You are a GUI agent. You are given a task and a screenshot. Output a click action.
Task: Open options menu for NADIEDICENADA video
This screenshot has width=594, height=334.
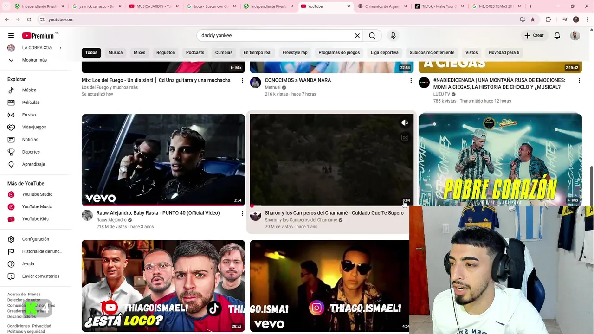(x=579, y=81)
